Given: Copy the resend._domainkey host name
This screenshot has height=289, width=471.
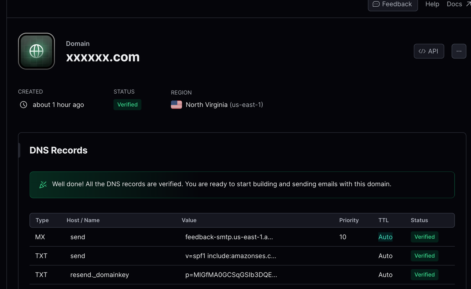Looking at the screenshot, I should pos(99,275).
